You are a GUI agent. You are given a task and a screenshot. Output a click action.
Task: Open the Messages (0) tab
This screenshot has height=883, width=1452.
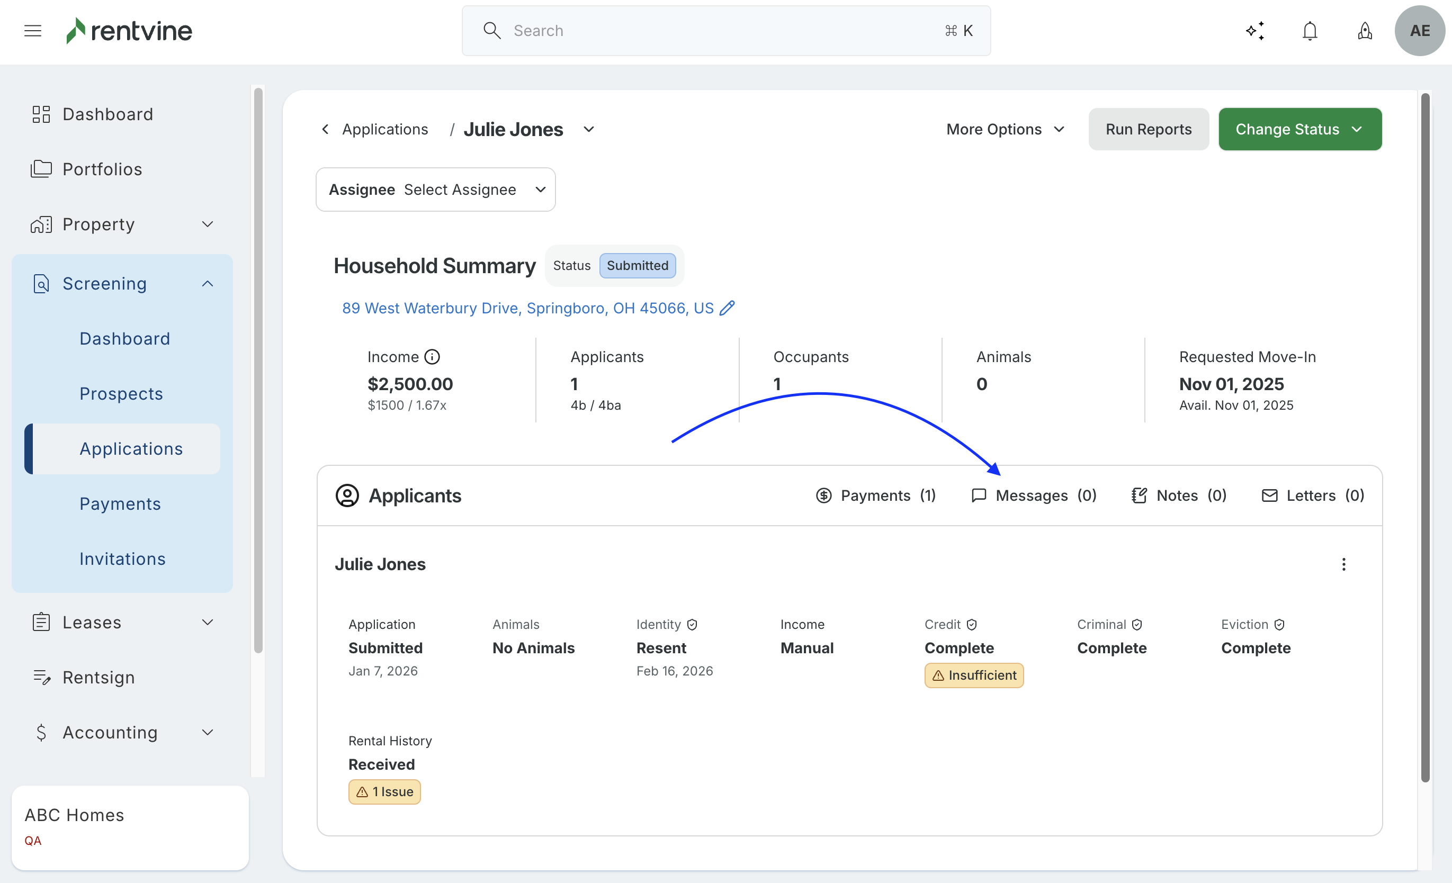[1034, 495]
